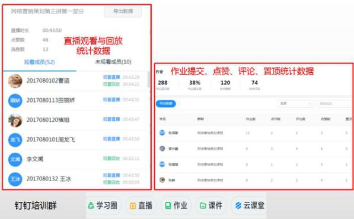The height and width of the screenshot is (219, 354).
Task: Click the 文禹 avatar next to 李文禹
Action: pos(15,159)
